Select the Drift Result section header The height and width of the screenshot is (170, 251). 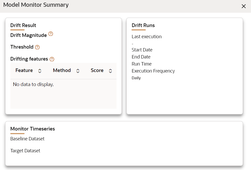pyautogui.click(x=23, y=25)
